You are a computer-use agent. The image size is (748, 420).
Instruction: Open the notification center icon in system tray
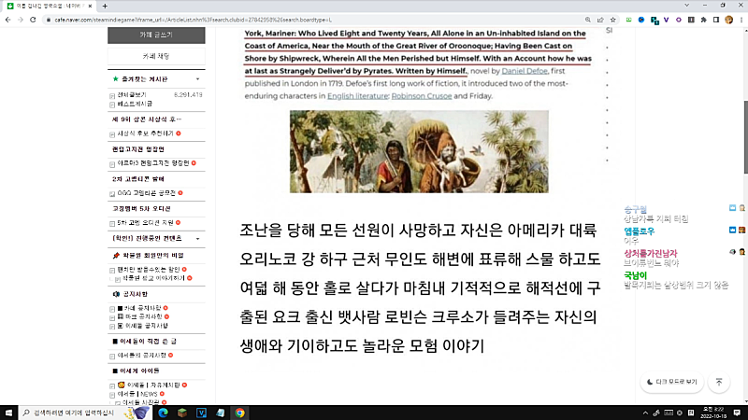737,413
